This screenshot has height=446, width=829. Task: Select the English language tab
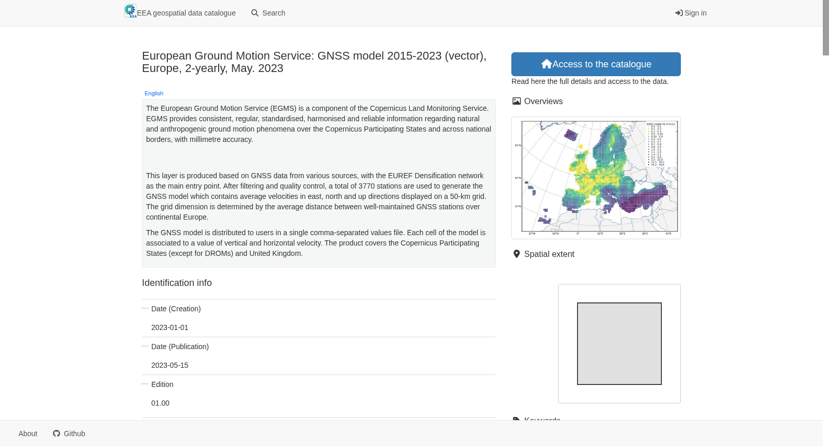154,93
